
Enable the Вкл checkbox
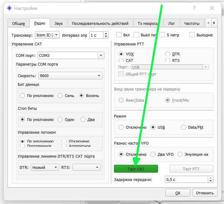[119, 35]
